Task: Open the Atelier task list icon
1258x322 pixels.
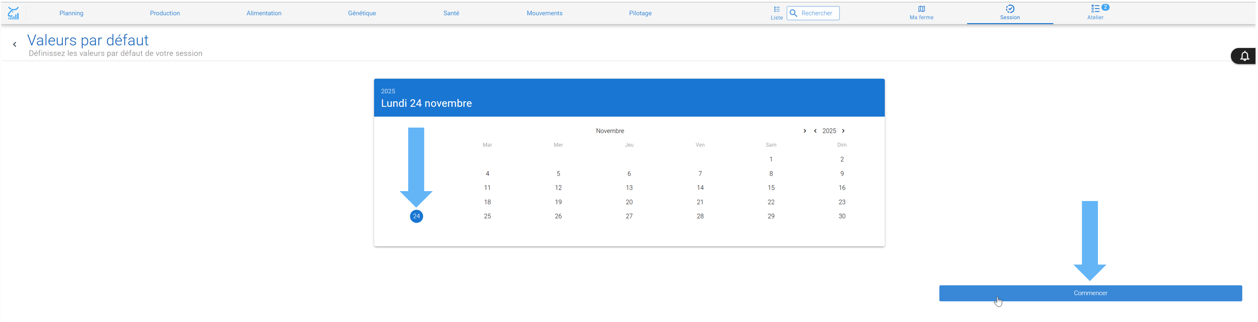Action: coord(1096,9)
